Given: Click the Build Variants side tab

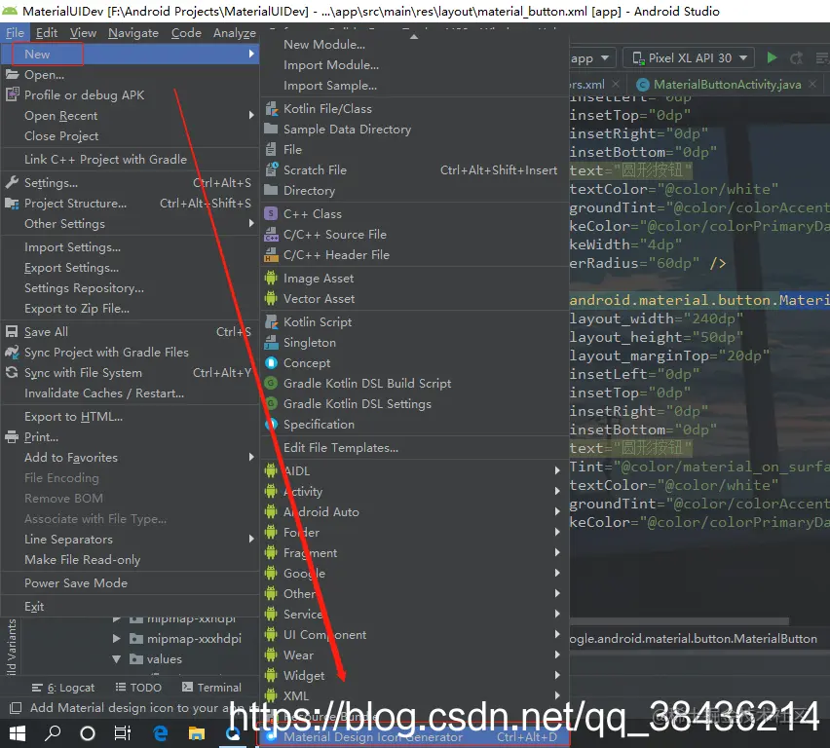Looking at the screenshot, I should click(11, 649).
